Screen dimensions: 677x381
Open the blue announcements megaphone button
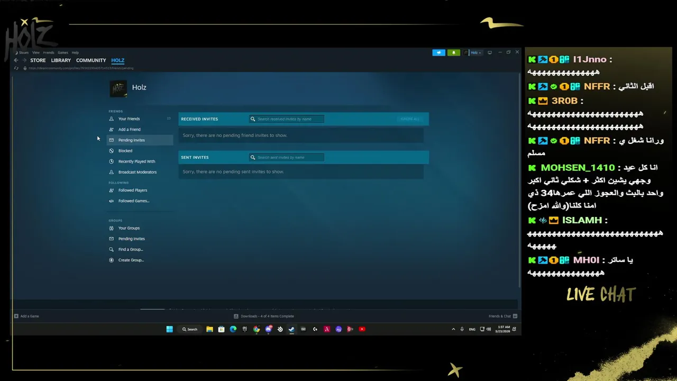click(438, 52)
